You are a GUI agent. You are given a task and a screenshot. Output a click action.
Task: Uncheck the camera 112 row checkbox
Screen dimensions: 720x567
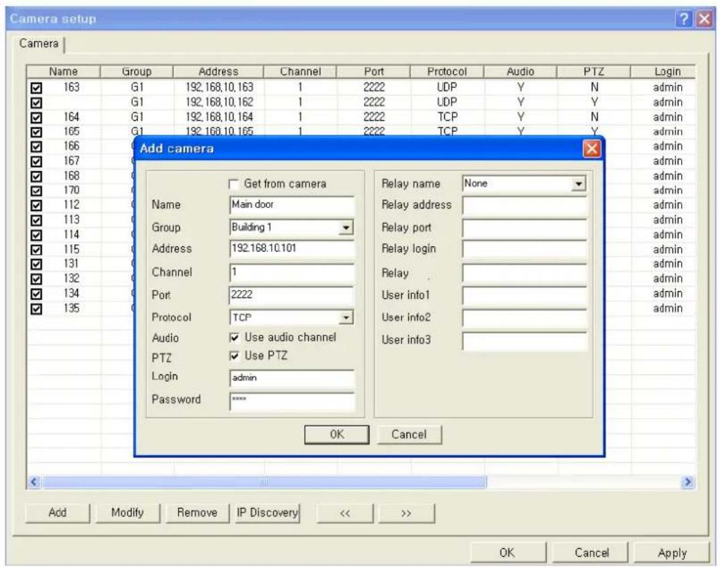[x=36, y=206]
